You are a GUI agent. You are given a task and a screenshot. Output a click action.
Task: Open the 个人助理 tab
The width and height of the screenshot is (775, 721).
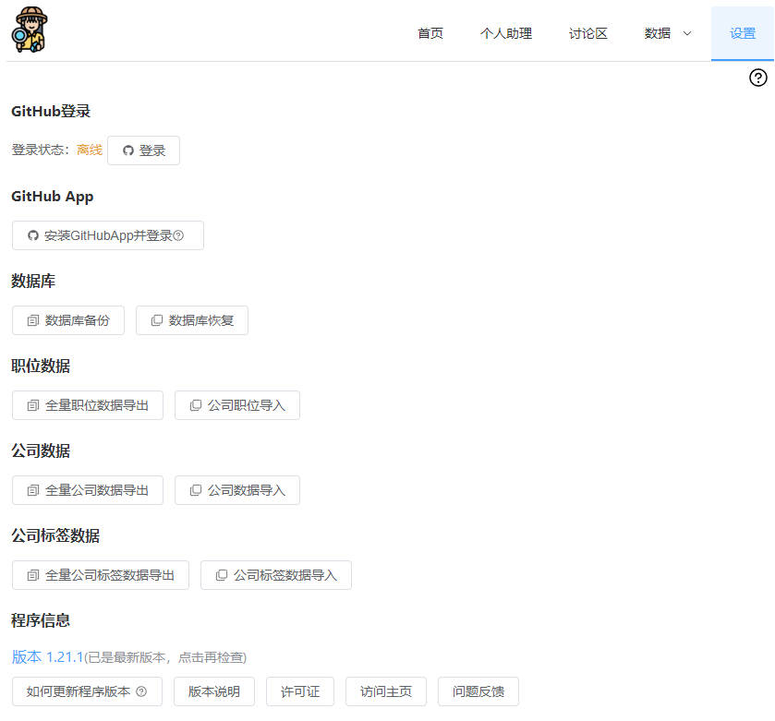coord(505,33)
